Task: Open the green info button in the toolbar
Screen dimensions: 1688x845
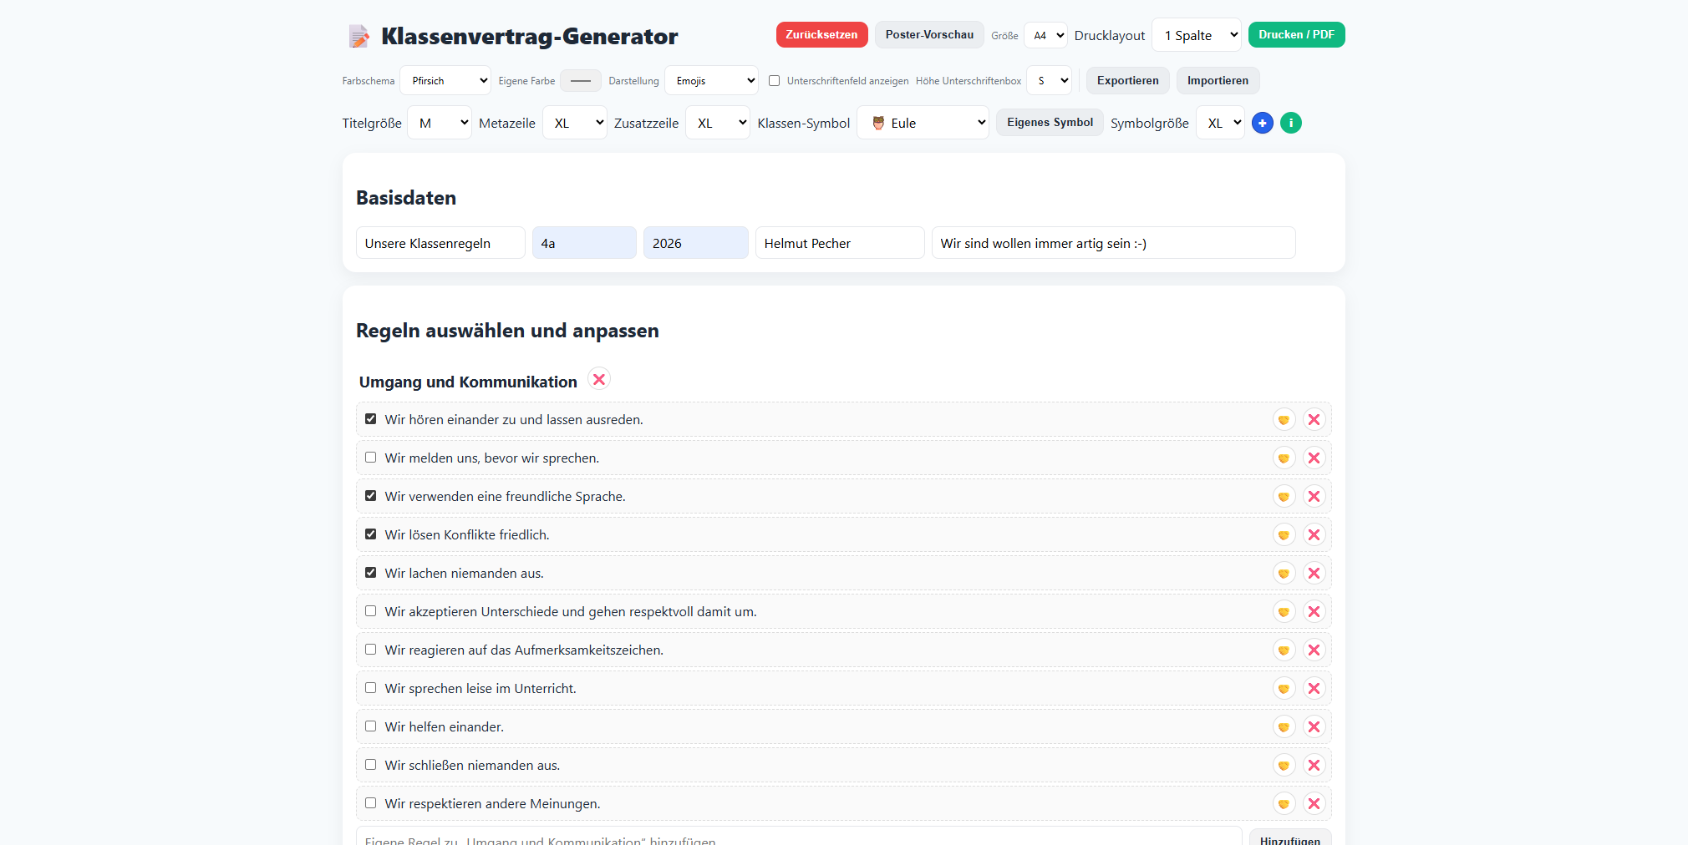Action: 1290,123
